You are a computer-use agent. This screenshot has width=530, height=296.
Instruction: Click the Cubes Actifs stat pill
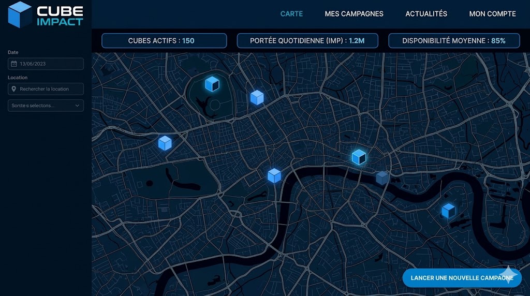(x=164, y=41)
